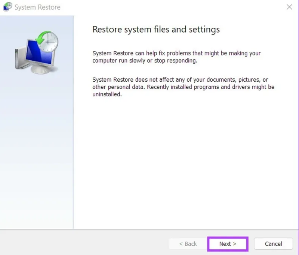Viewport: 299px width, 255px height.
Task: Click the System Restore icon in title bar
Action: click(7, 7)
